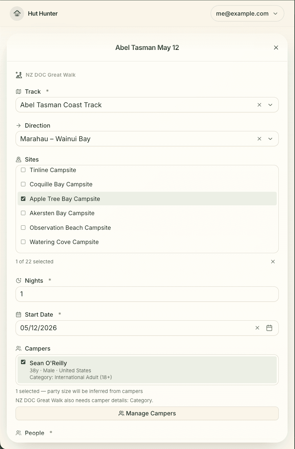Uncheck Apple Tree Bay Campsite

[x=23, y=199]
